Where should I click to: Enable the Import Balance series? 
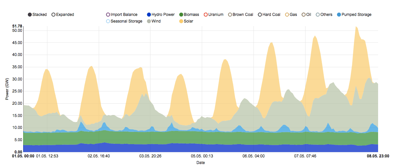[x=108, y=15]
